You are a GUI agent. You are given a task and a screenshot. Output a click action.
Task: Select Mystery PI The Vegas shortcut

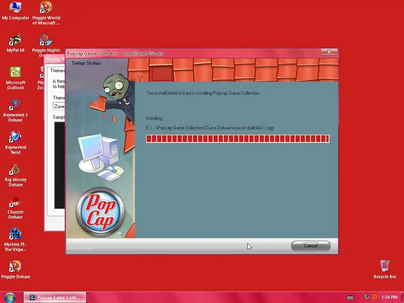(x=15, y=240)
